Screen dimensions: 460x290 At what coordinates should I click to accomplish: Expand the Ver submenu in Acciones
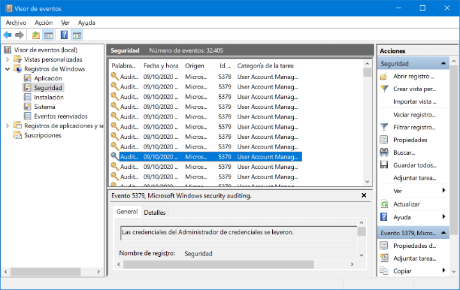(444, 191)
